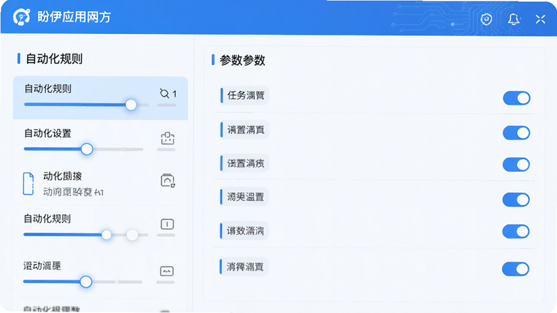557x313 pixels.
Task: Click the second parameter label tag
Action: (x=245, y=130)
